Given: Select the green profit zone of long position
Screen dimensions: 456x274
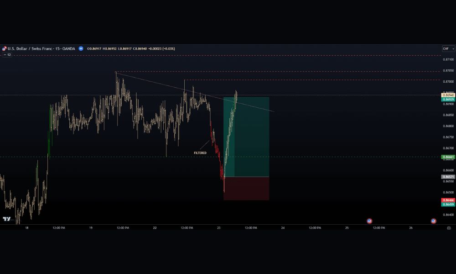Looking at the screenshot, I should pos(246,137).
